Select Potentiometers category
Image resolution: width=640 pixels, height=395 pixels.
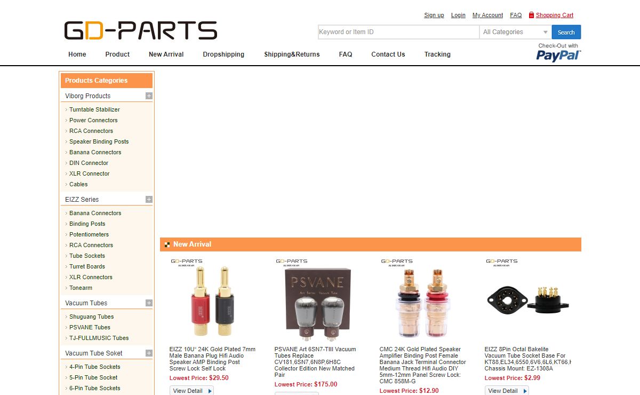pyautogui.click(x=89, y=234)
